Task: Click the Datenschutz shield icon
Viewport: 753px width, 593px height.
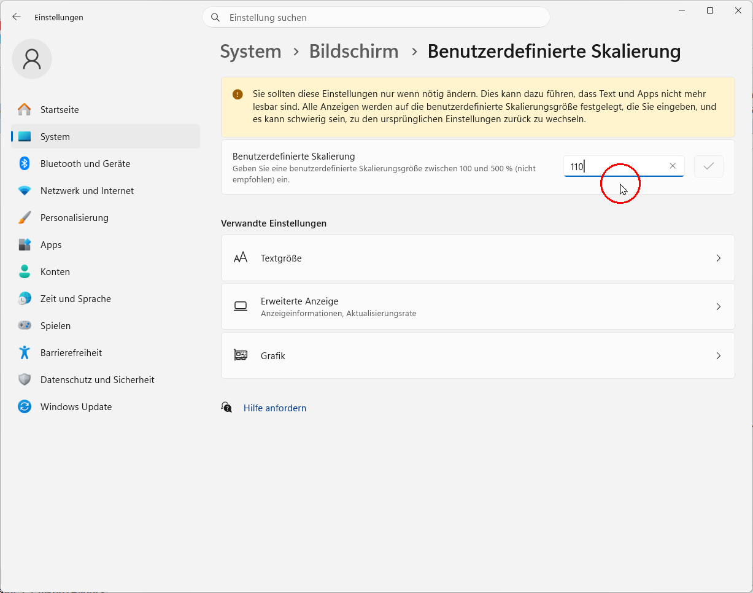Action: tap(25, 380)
